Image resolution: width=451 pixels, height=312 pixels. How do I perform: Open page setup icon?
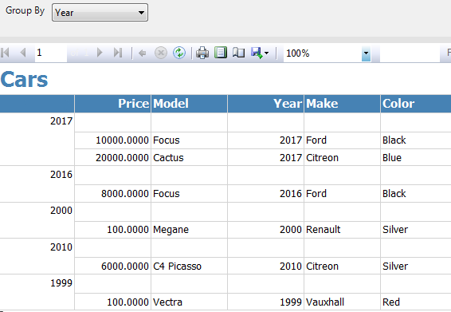239,53
